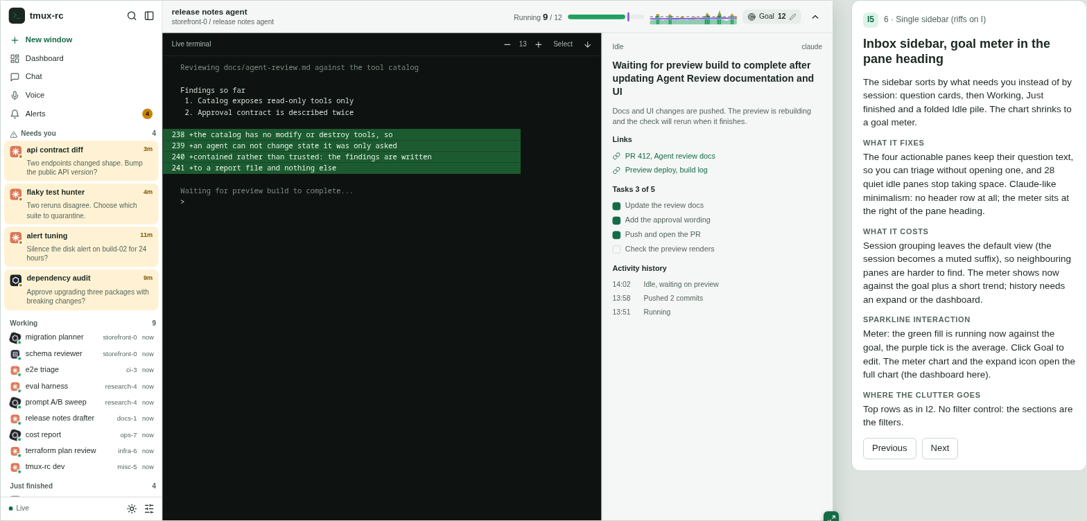Open the Preview deploy, build log link

(x=666, y=170)
